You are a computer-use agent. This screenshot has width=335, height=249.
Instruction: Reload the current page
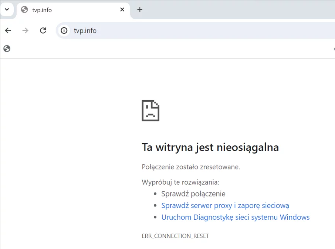[43, 31]
